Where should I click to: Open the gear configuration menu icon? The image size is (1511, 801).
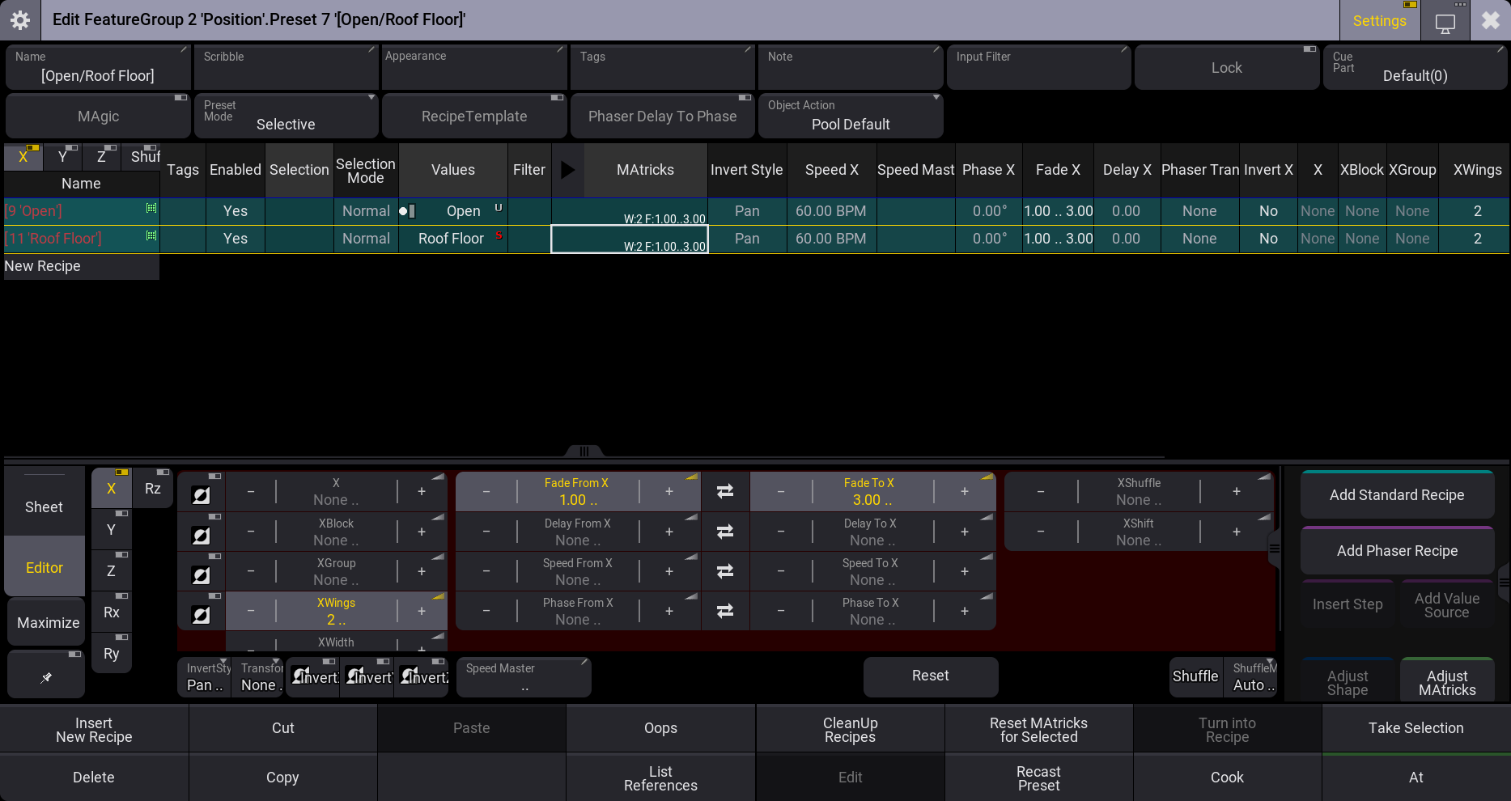point(20,20)
